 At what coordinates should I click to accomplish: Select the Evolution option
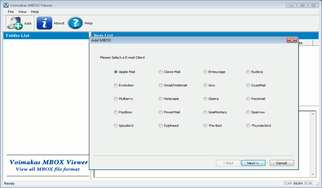click(x=116, y=85)
